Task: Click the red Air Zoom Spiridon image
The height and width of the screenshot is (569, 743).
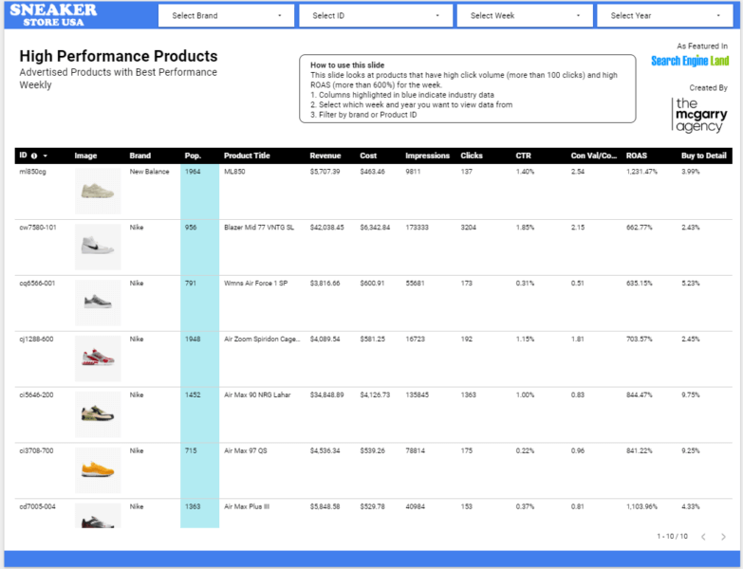Action: click(98, 358)
